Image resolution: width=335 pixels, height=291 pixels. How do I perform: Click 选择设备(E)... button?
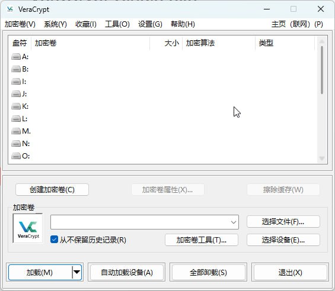tap(283, 240)
